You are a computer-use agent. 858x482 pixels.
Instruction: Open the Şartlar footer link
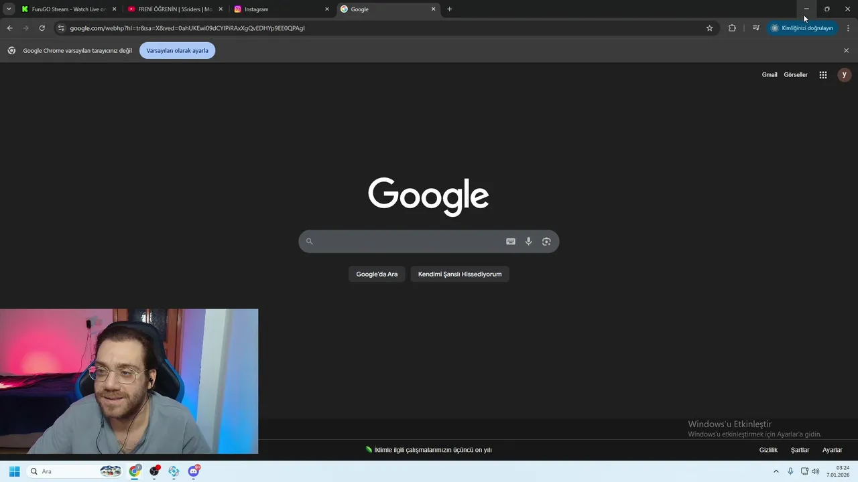pos(800,450)
